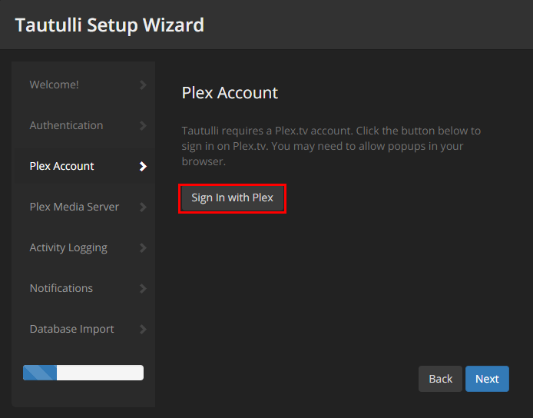This screenshot has height=418, width=533.
Task: Click the wizard progress bar
Action: [83, 373]
